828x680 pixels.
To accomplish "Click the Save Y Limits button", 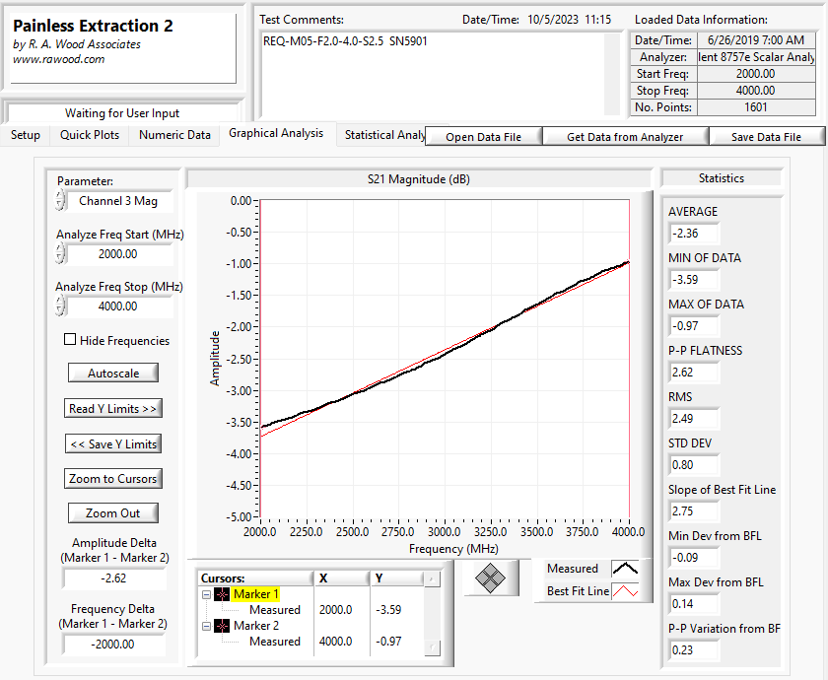I will pos(113,444).
